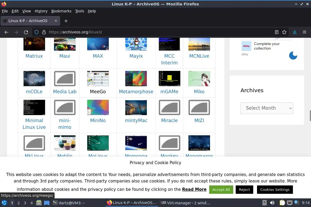Click the Mayix penguin thumbnail
311x207 pixels.
[136, 44]
